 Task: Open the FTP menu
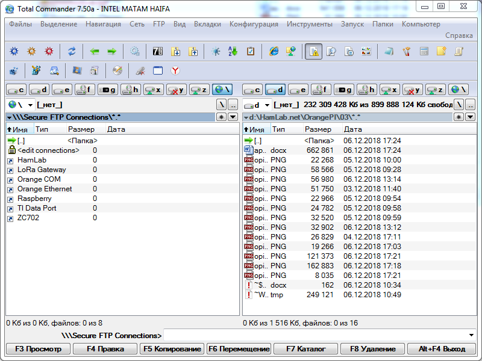tap(159, 24)
